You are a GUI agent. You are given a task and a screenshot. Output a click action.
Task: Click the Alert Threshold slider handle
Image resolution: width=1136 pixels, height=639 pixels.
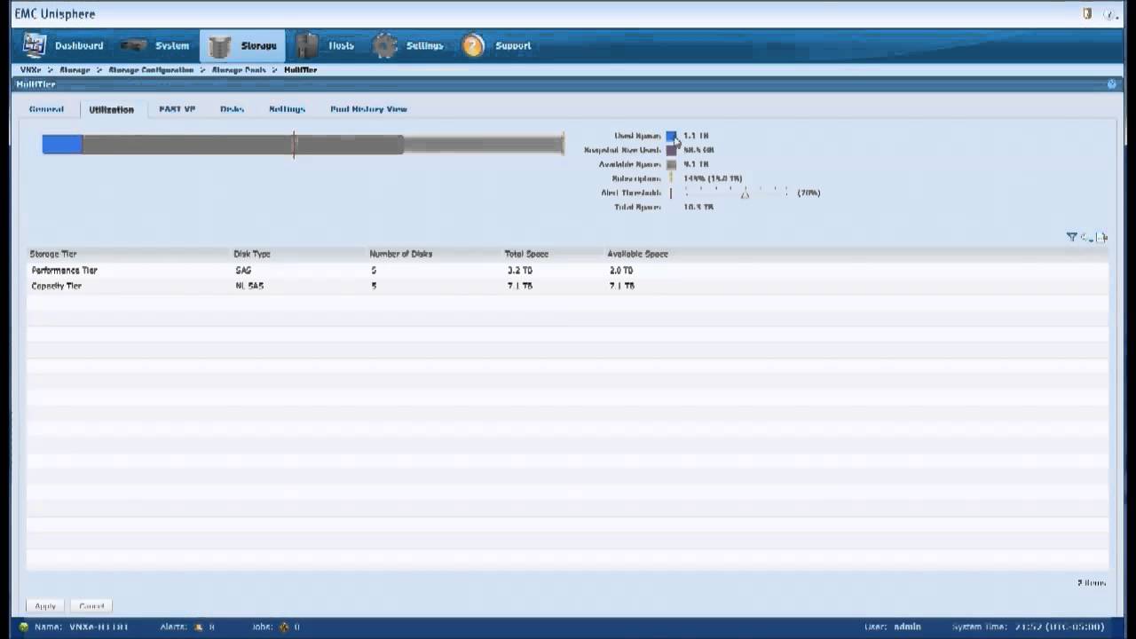[x=745, y=193]
